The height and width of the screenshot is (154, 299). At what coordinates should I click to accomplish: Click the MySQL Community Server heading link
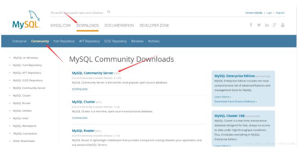[x=93, y=73]
